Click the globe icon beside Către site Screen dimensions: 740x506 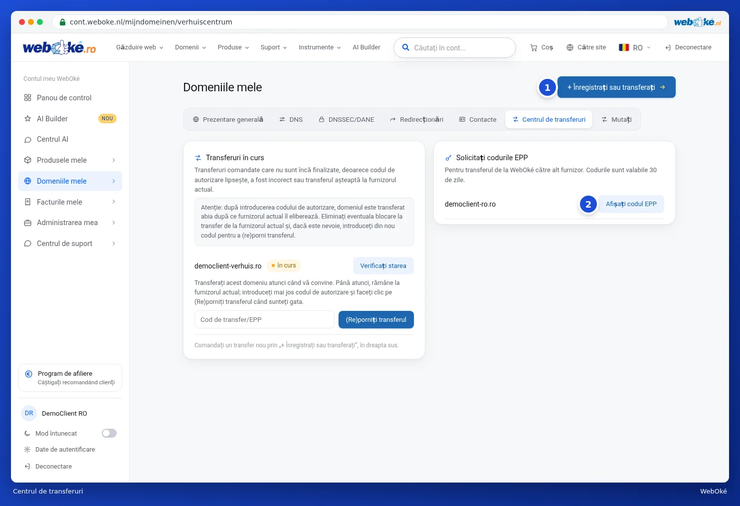[x=570, y=47]
